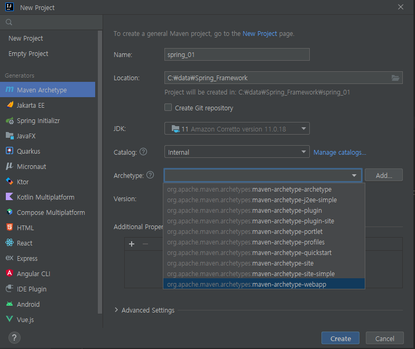Click the Maven Archetype 'm' icon
The image size is (415, 349).
click(x=10, y=90)
